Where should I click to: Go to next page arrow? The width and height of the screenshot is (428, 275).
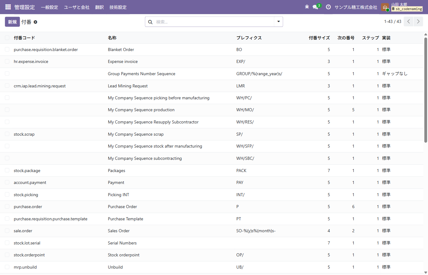pyautogui.click(x=418, y=21)
